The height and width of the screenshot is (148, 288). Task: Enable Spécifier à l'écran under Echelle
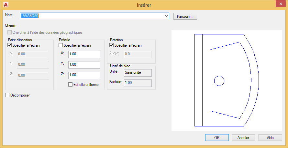point(61,45)
